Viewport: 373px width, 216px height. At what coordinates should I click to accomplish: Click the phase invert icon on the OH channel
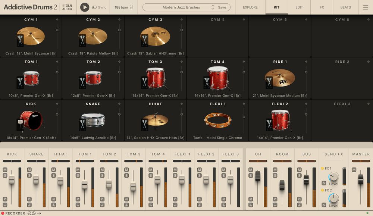[x=250, y=198]
